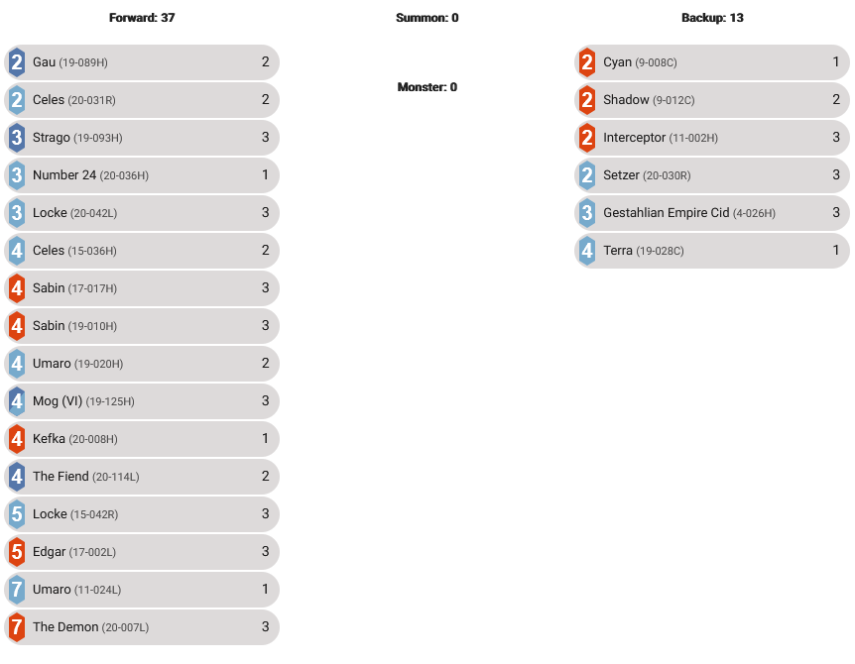This screenshot has height=664, width=855.
Task: Click the cost 2 icon beside Gau
Action: pyautogui.click(x=17, y=62)
